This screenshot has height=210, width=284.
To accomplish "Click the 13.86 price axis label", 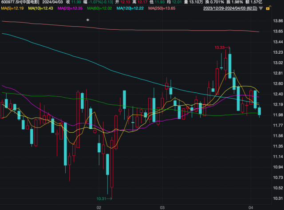I will tap(278, 21).
